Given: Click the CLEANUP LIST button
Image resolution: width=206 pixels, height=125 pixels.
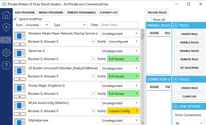Looking at the screenshot, I should [109, 12].
